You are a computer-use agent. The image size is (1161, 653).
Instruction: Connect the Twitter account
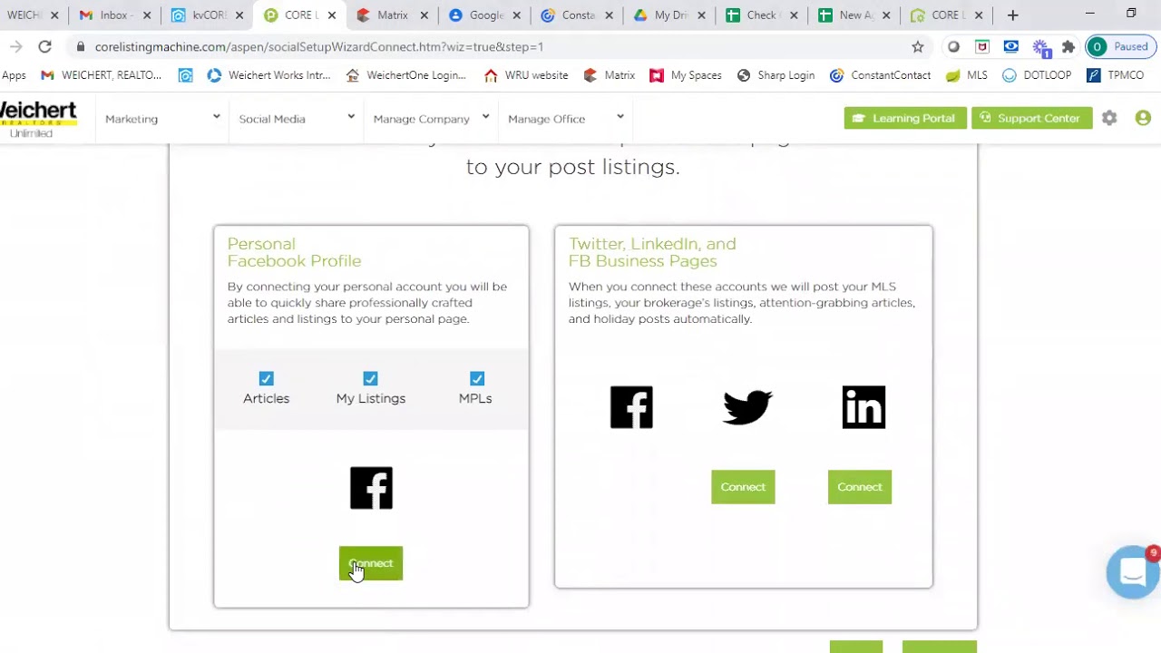point(743,487)
